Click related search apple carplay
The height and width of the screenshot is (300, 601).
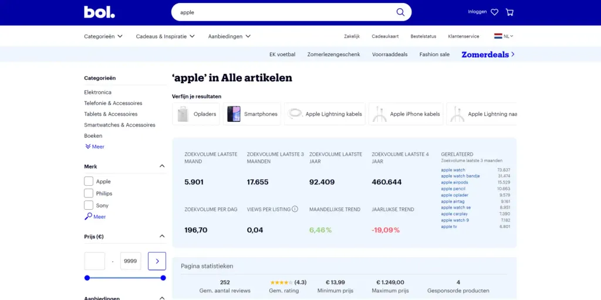[454, 213]
